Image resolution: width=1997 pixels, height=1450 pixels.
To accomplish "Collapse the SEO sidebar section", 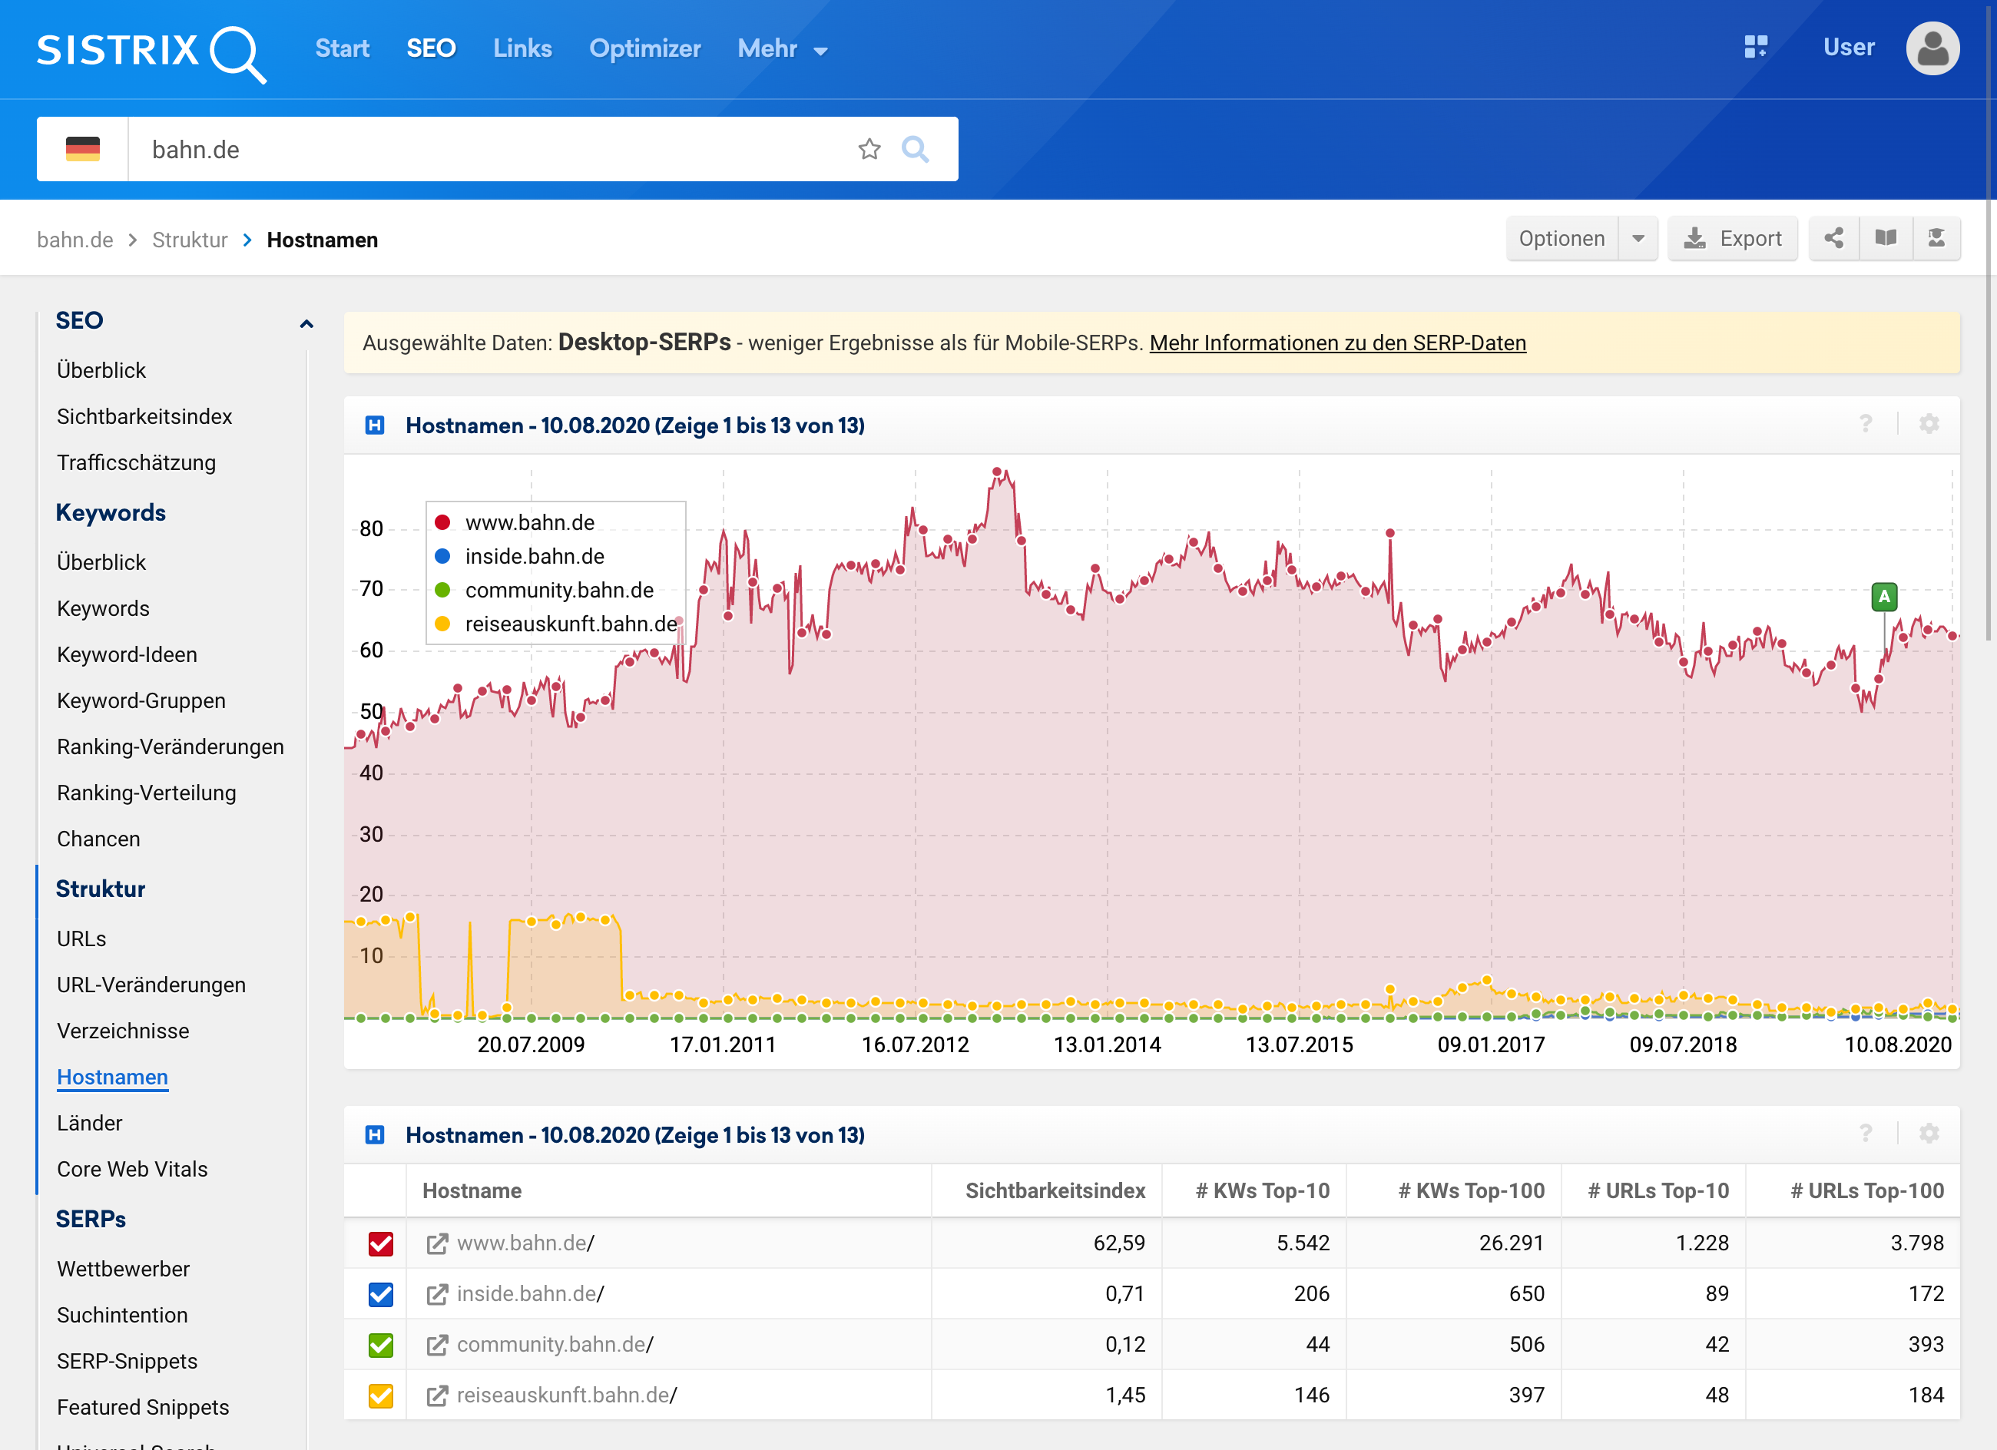I will (306, 323).
